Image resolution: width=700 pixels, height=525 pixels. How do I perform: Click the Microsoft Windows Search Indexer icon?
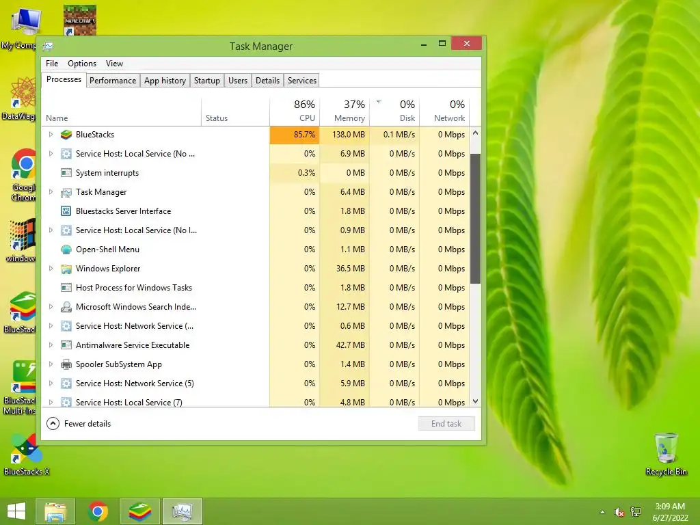coord(66,307)
